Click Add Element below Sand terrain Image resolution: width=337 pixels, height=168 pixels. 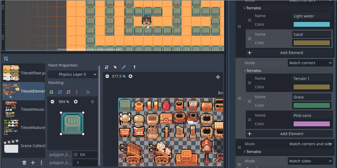point(289,53)
